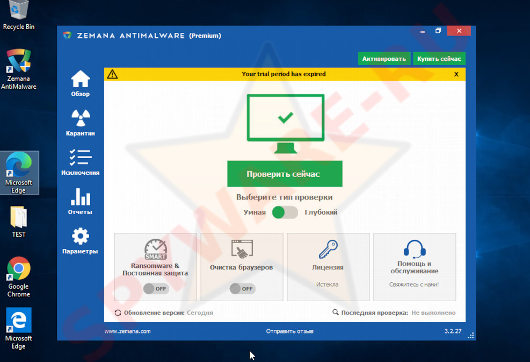Open the Отчеты bar chart icon
Viewport: 530px width, 362px height.
click(81, 197)
